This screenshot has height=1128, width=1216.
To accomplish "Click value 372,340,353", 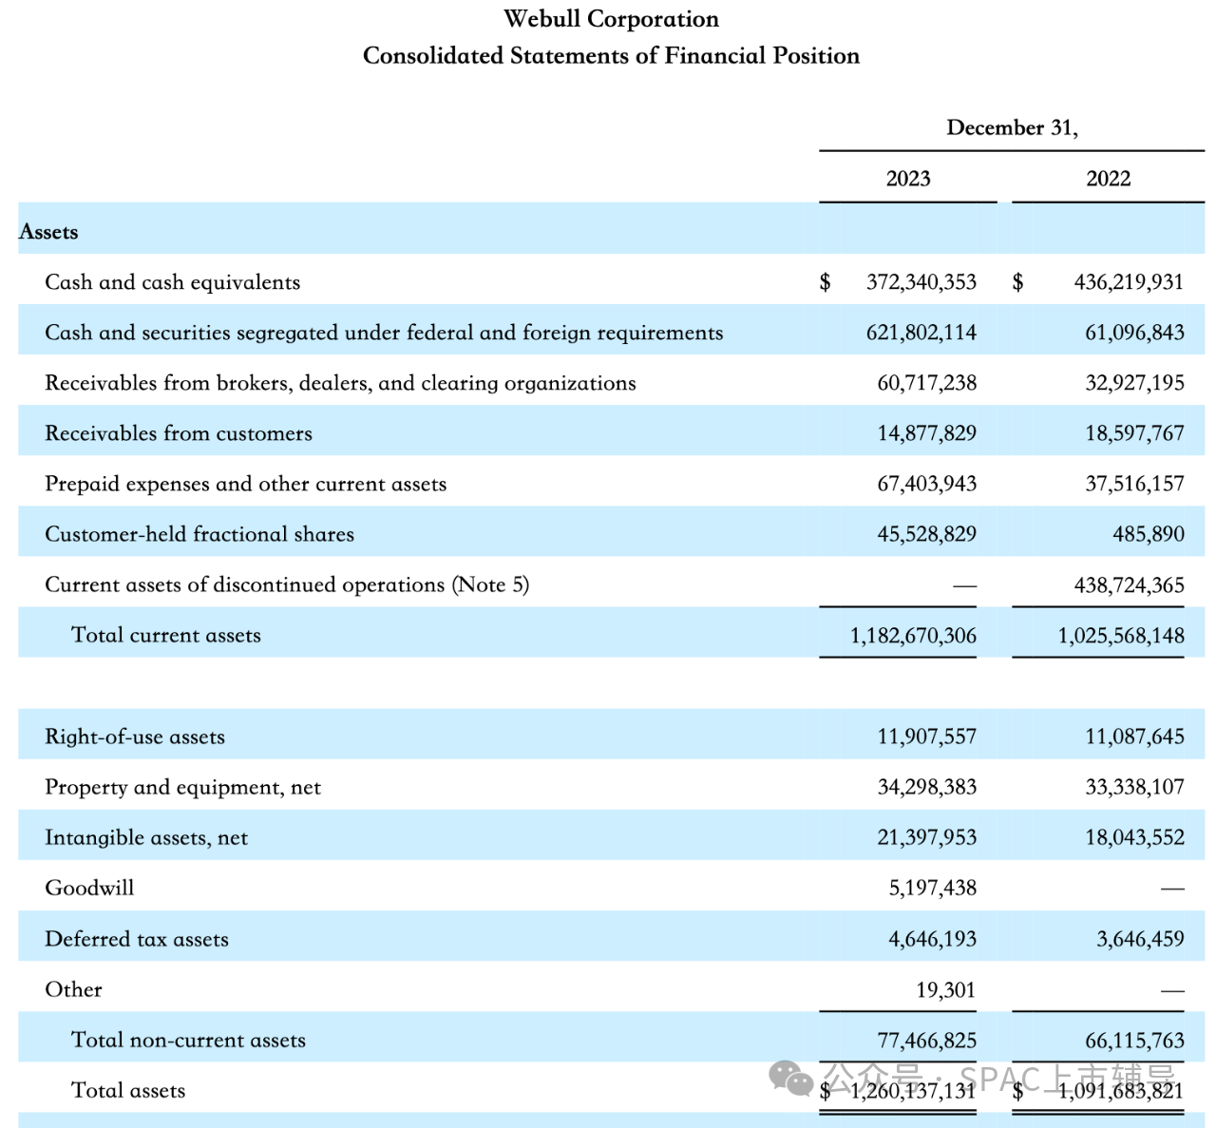I will [921, 282].
